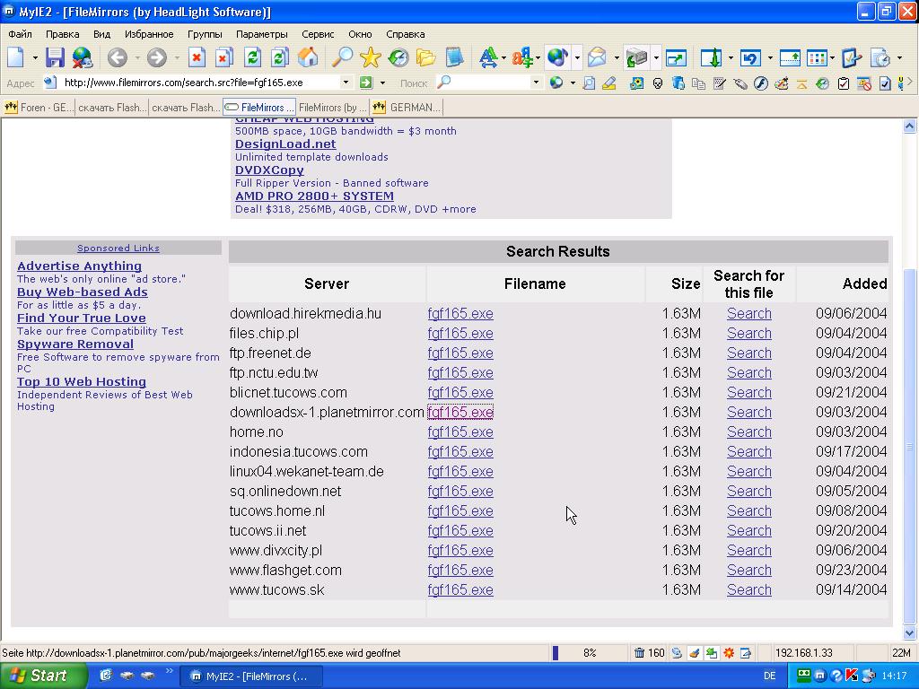Open History clock icon

398,57
